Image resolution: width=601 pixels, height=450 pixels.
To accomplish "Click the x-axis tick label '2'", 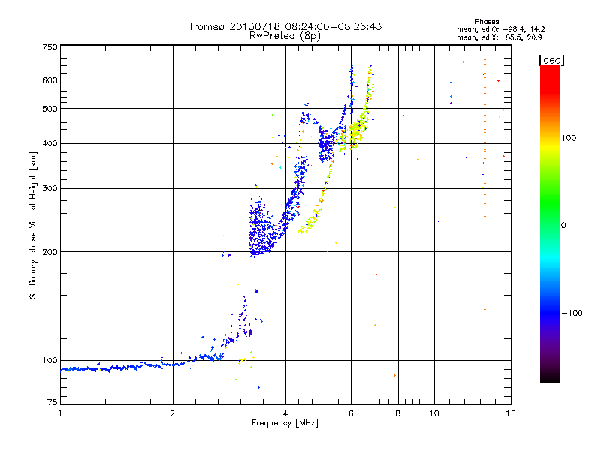I will (173, 413).
